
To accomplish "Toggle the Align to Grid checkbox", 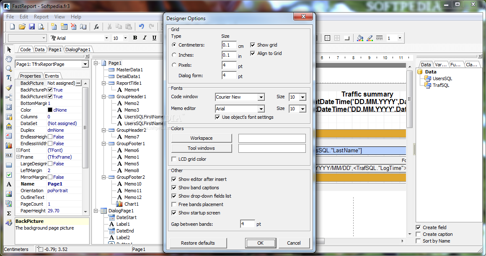I will pos(253,53).
